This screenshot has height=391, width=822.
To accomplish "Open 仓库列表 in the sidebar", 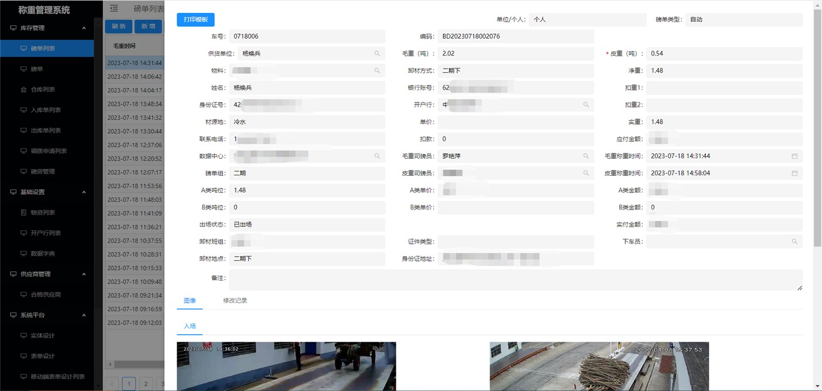I will [42, 90].
